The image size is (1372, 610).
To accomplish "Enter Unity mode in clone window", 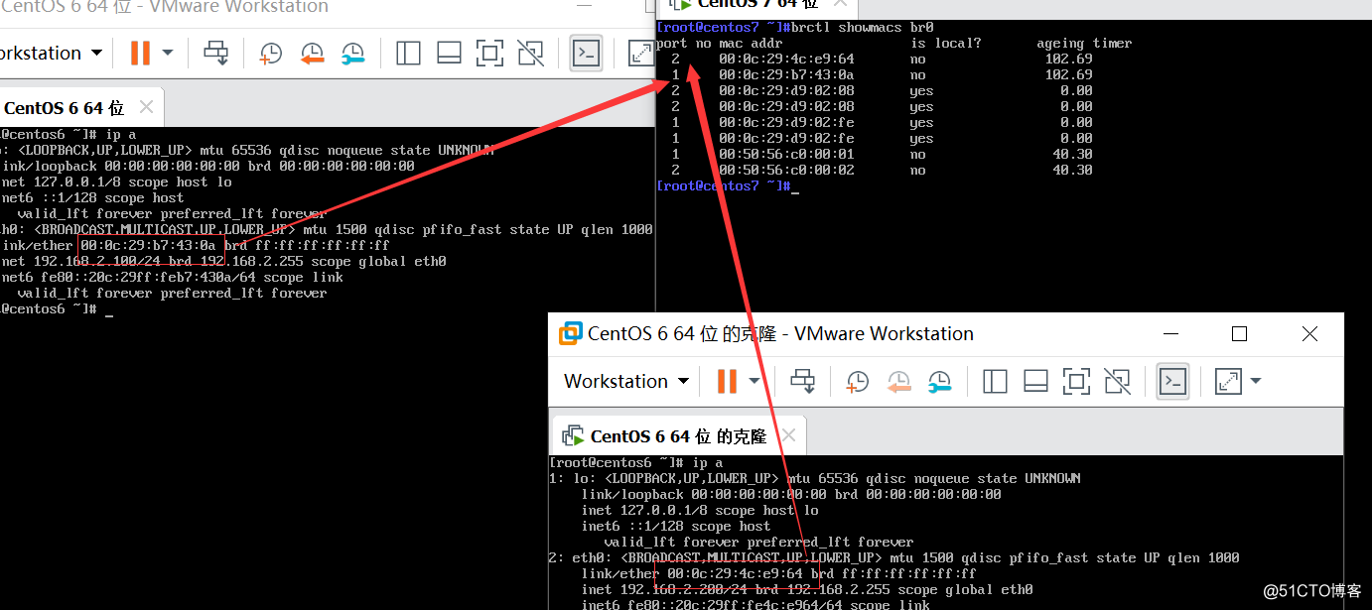I will (x=1118, y=381).
